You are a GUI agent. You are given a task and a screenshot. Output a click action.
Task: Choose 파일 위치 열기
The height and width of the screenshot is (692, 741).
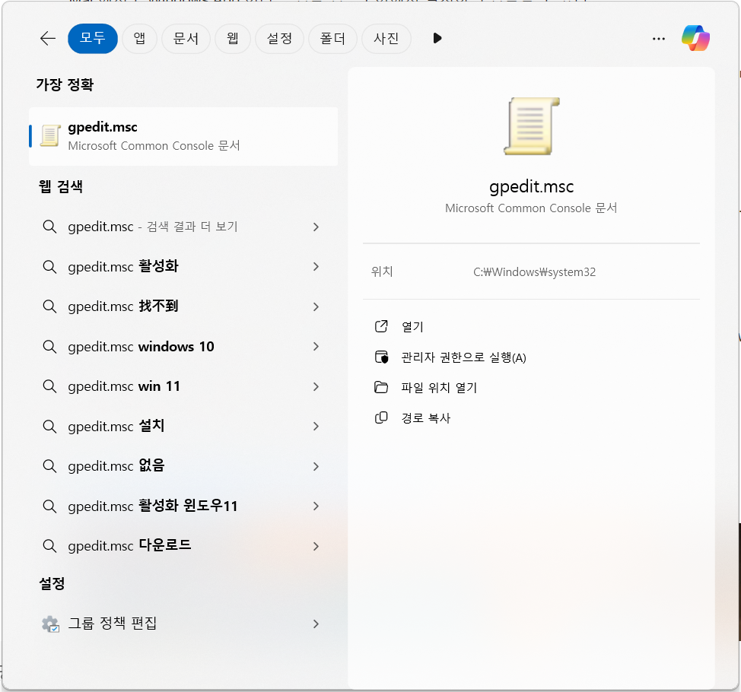pos(439,388)
